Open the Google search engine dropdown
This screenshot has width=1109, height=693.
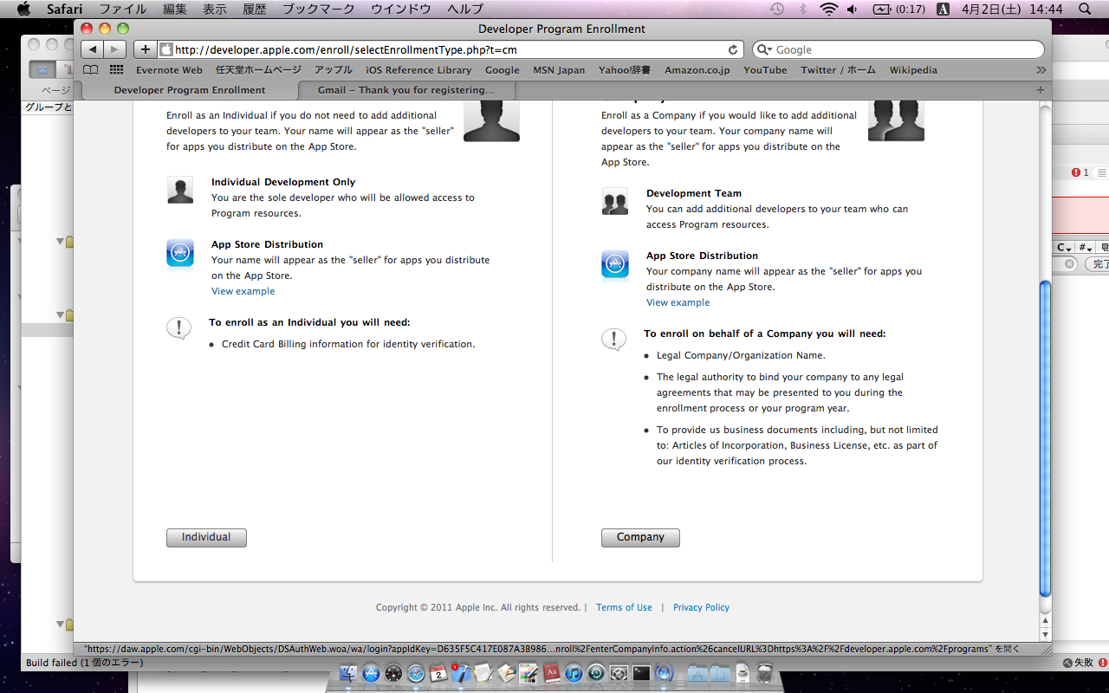(x=764, y=50)
